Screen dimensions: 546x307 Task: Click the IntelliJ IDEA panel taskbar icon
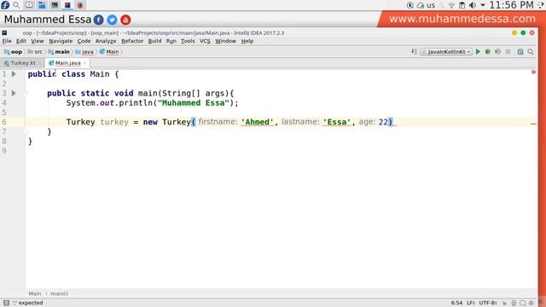(67, 5)
